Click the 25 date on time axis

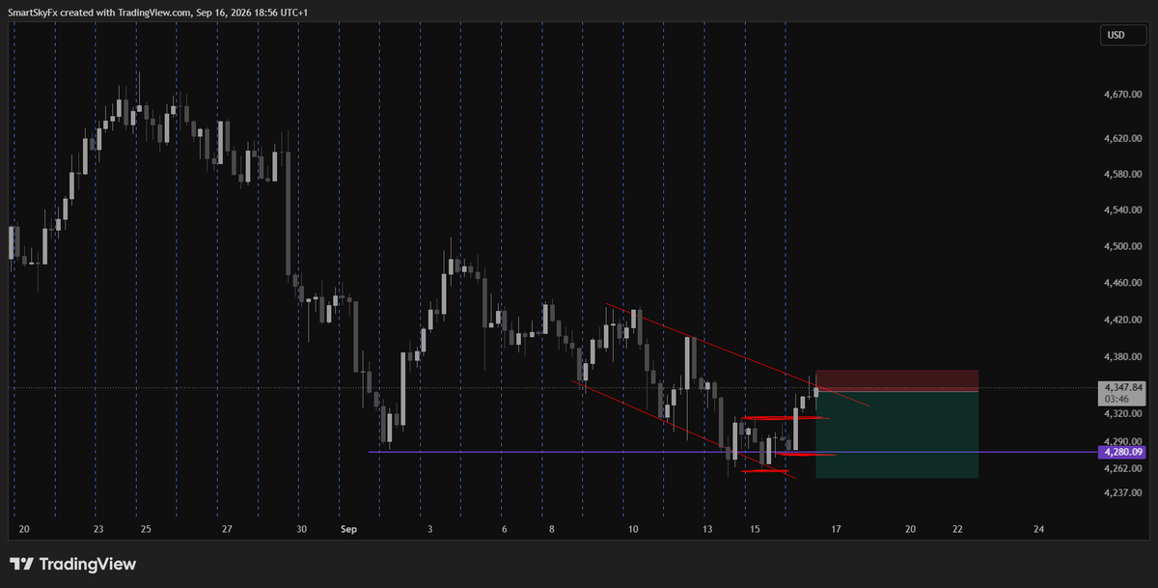[145, 529]
